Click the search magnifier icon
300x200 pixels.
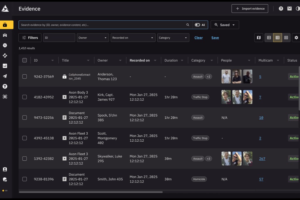coord(188,25)
